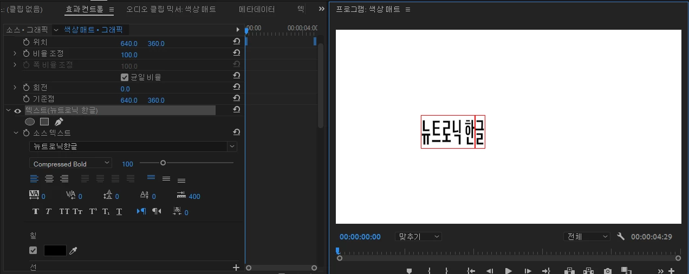This screenshot has width=689, height=274.
Task: Reset the 위치 parameter
Action: [x=237, y=42]
